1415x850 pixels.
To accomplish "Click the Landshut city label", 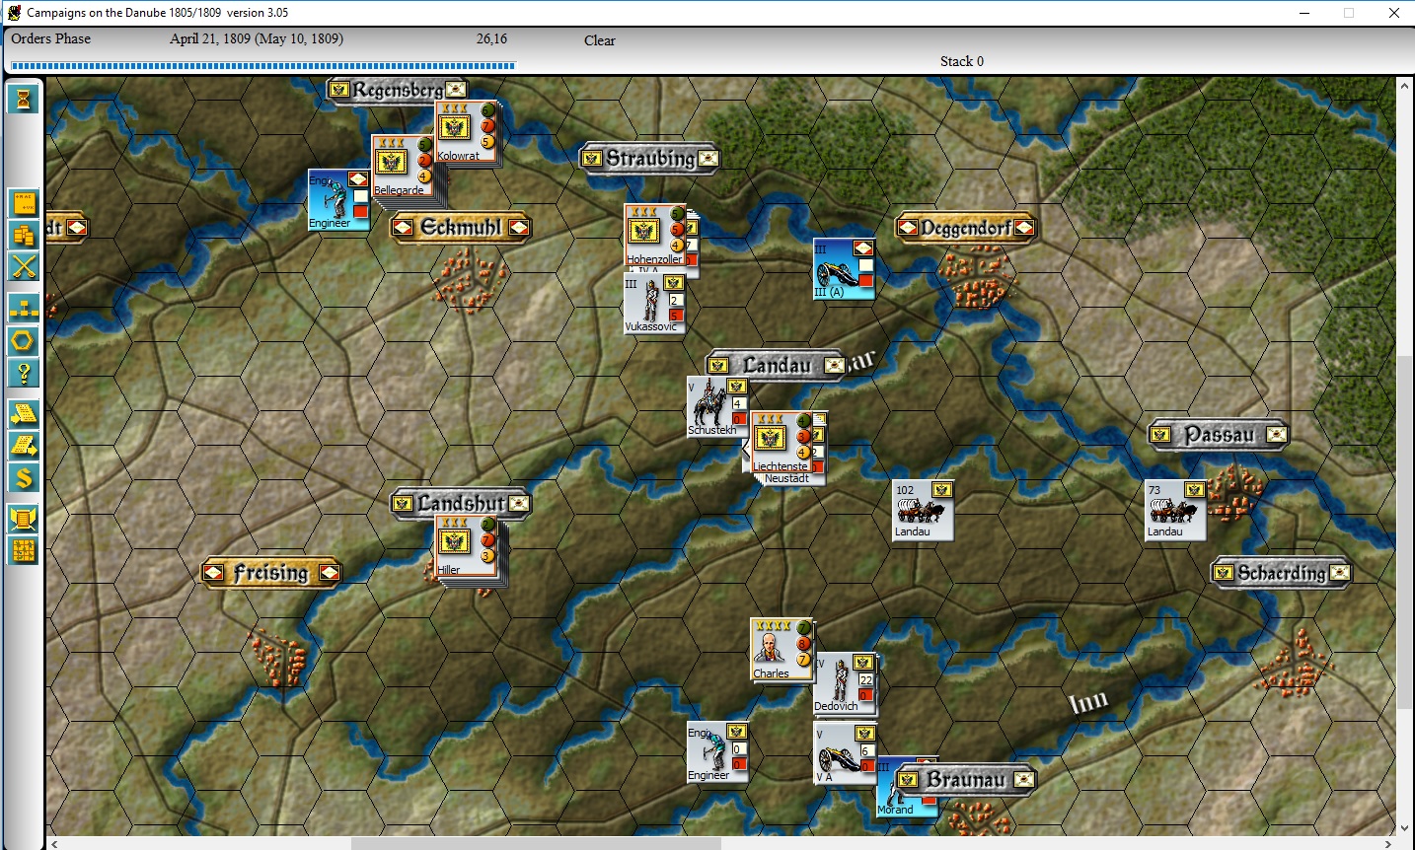I will [x=461, y=503].
